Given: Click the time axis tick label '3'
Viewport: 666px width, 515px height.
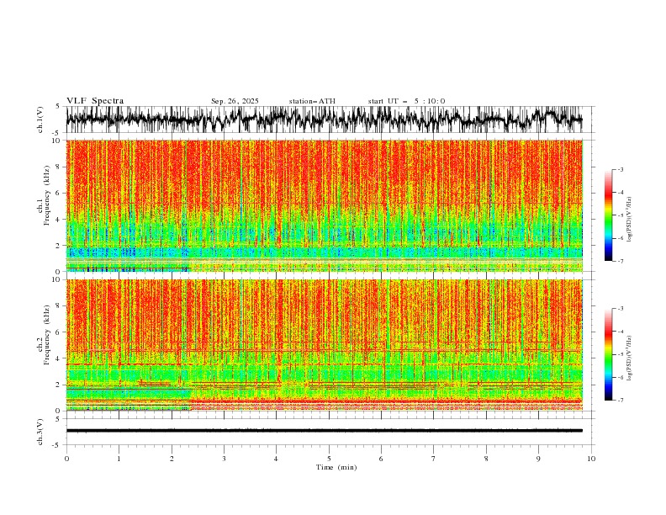Looking at the screenshot, I should [224, 459].
